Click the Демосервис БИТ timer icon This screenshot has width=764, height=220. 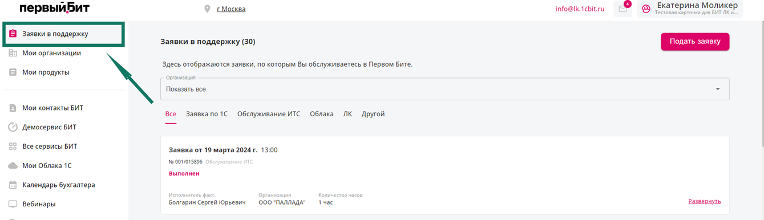(x=13, y=127)
